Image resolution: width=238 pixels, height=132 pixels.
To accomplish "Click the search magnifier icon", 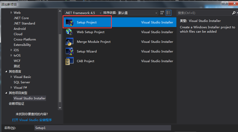I will pos(234,13).
